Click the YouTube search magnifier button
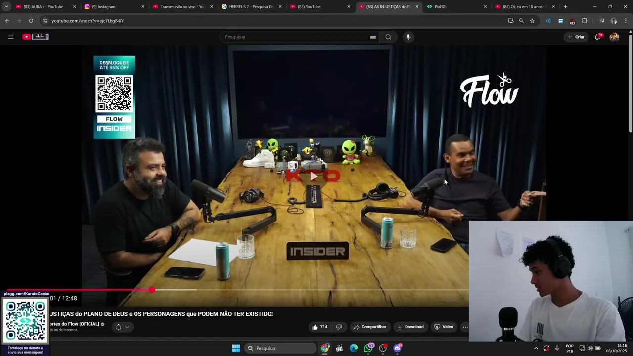633x356 pixels. pyautogui.click(x=388, y=37)
